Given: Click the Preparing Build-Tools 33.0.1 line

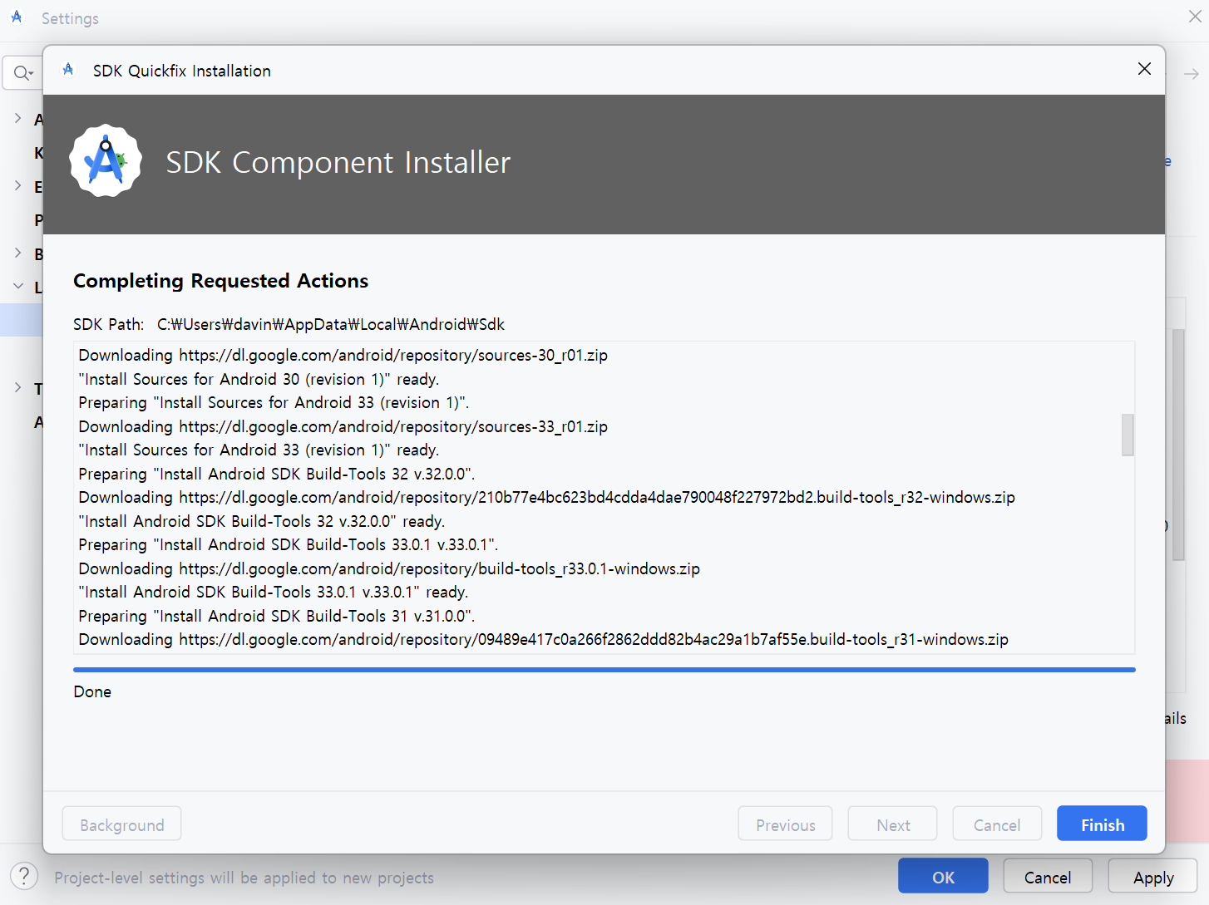Looking at the screenshot, I should pyautogui.click(x=289, y=544).
